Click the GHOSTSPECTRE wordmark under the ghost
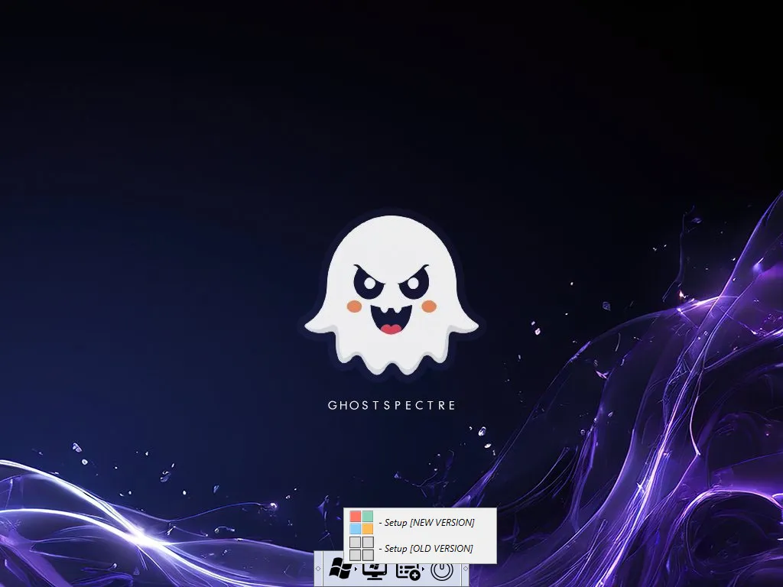 tap(391, 404)
